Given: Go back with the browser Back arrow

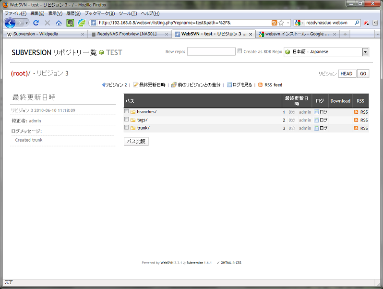Looking at the screenshot, I should tap(10, 23).
